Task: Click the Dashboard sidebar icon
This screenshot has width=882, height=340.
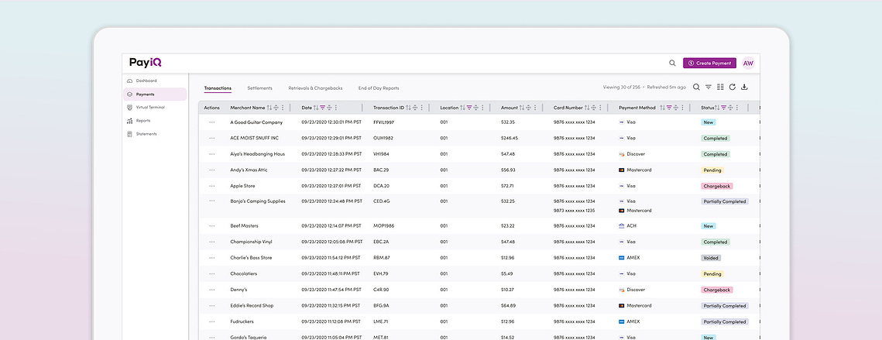Action: [x=130, y=81]
